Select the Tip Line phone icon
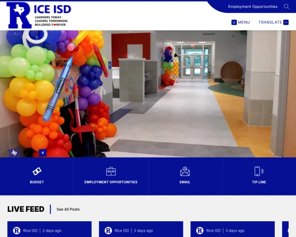This screenshot has height=237, width=296. click(259, 171)
